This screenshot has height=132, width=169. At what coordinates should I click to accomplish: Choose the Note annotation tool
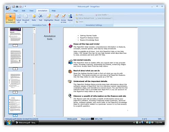(34, 18)
